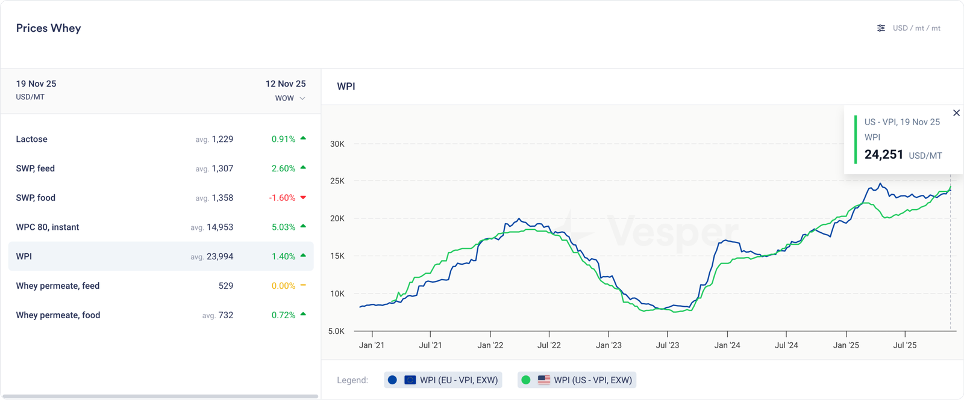Close the US - VPI price tooltip

956,113
